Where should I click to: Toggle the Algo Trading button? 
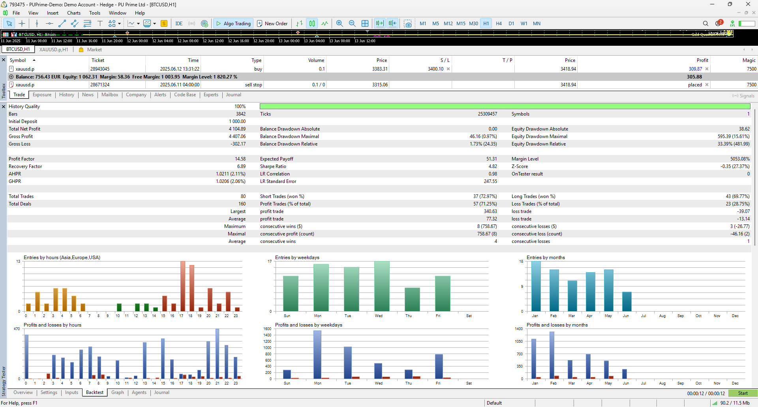coord(233,24)
